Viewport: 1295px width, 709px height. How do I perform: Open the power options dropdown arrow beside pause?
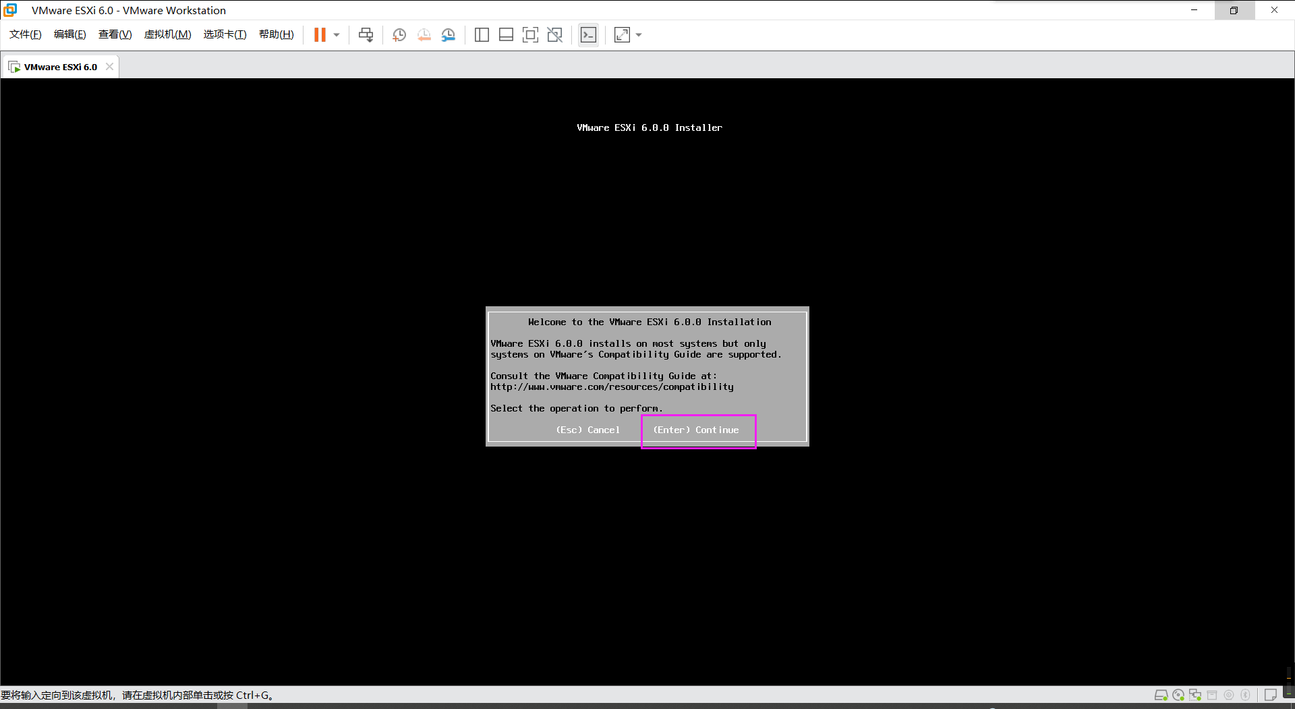point(337,35)
